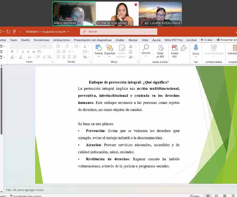Screen dimensions: 237x197
Task: Open font color picker
Action: click(x=21, y=57)
